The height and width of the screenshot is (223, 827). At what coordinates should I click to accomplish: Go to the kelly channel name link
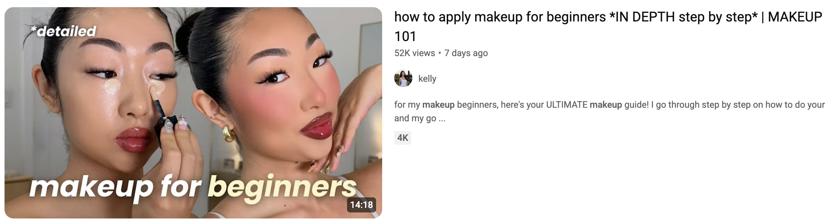point(427,79)
